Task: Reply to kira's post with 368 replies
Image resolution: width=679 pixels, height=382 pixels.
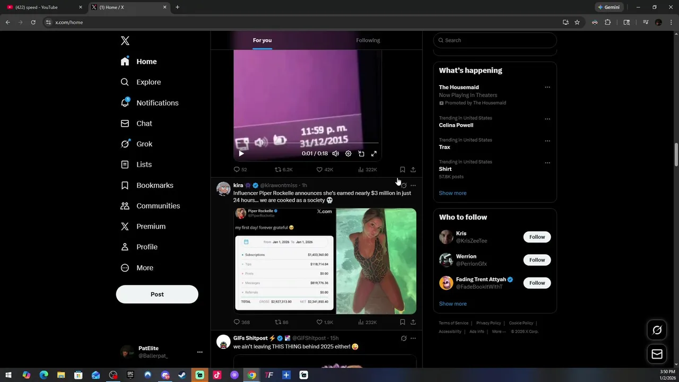Action: tap(242, 322)
